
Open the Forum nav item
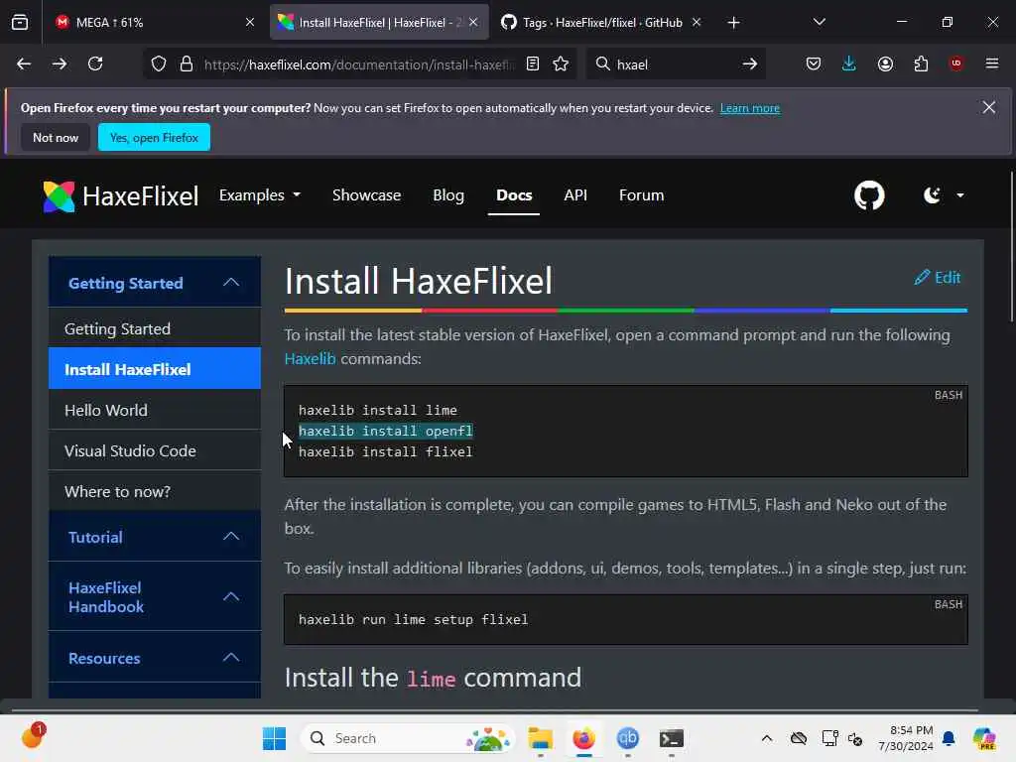pos(642,195)
